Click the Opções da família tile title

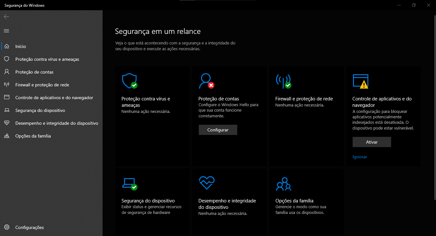pos(294,201)
